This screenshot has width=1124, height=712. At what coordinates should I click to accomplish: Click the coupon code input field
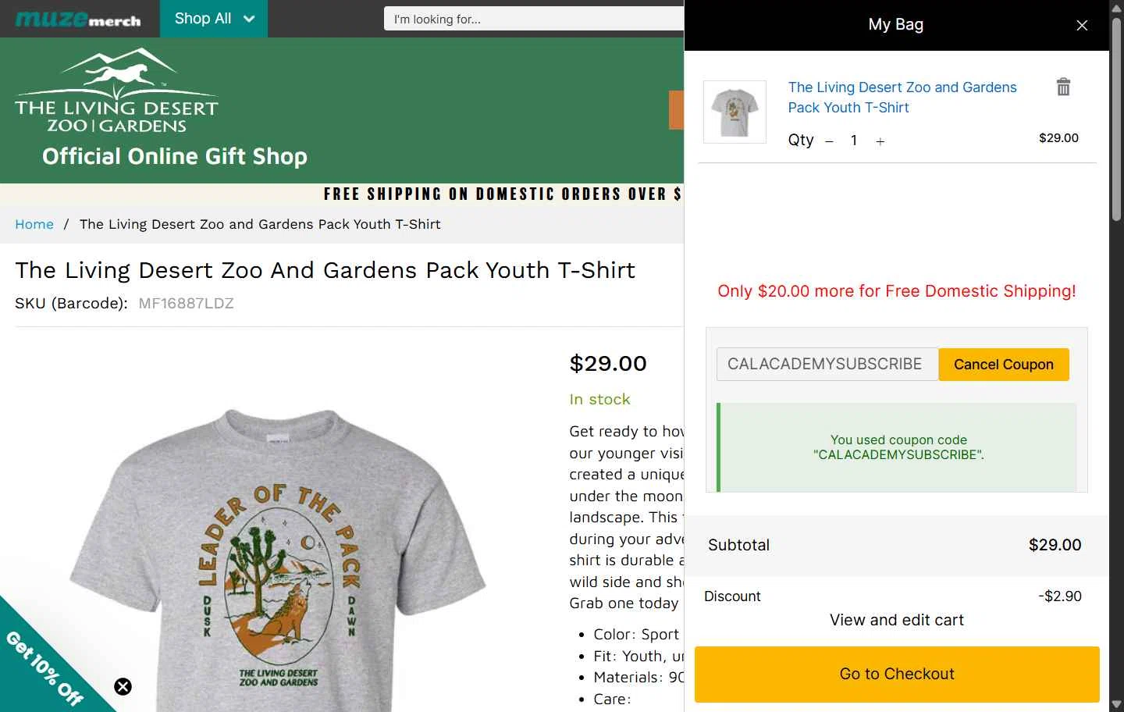pyautogui.click(x=827, y=365)
